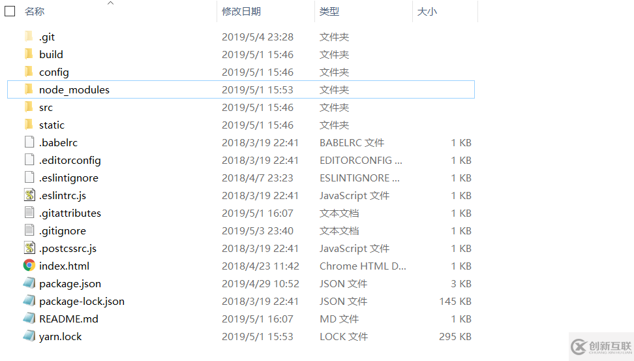Click the 145 KB size cell
The width and height of the screenshot is (634, 361).
[x=455, y=302]
